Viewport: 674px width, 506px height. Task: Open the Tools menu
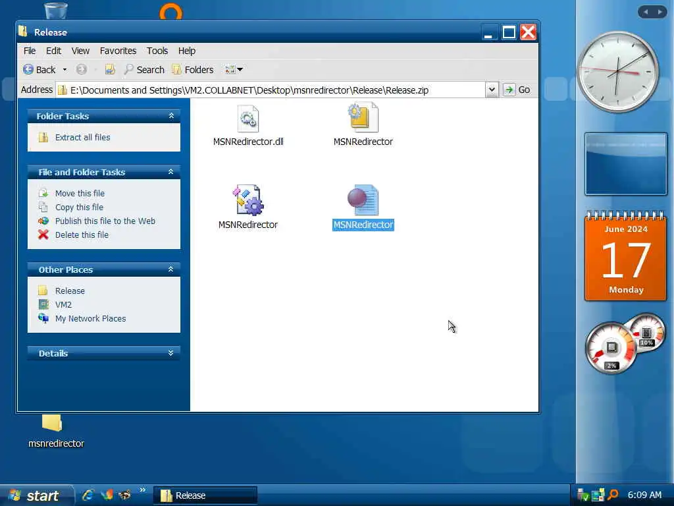157,51
